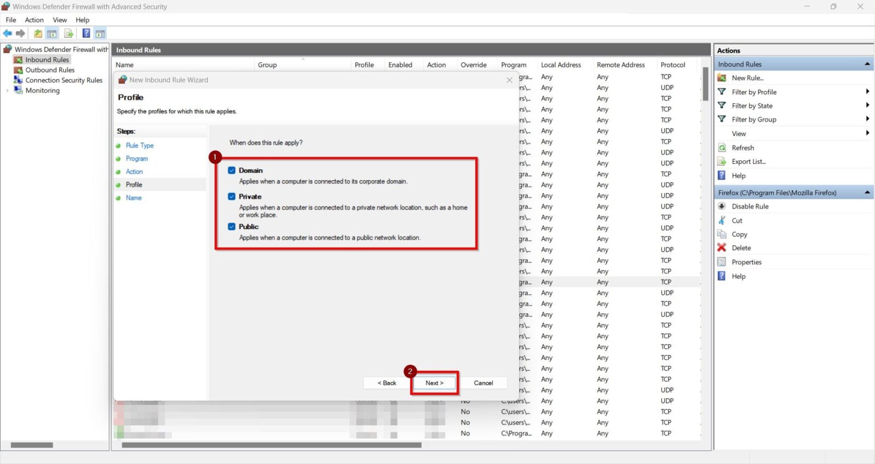This screenshot has width=875, height=464.
Task: Collapse the Inbound Rules actions section
Action: click(x=867, y=64)
